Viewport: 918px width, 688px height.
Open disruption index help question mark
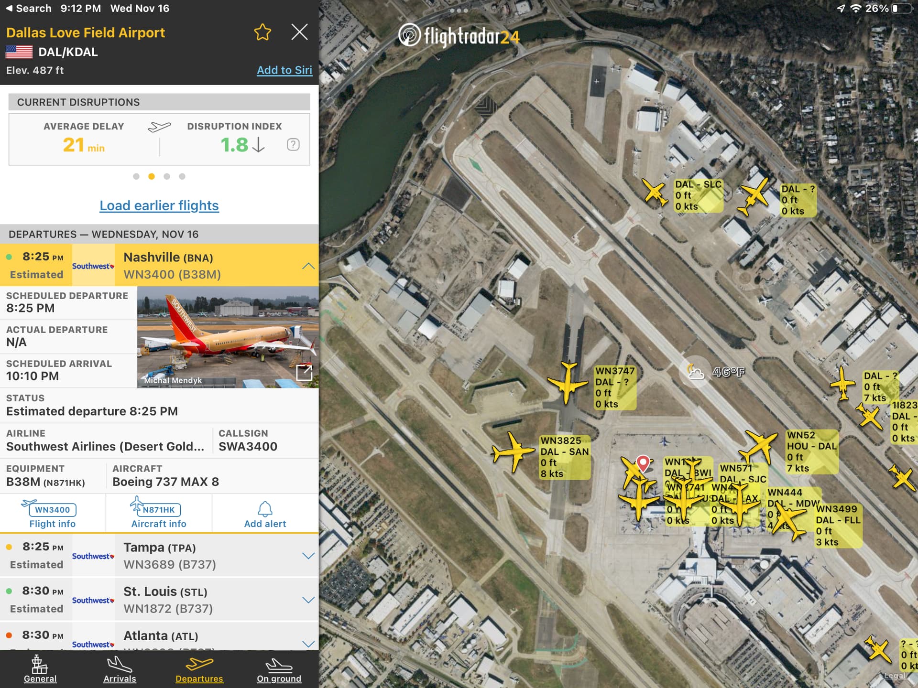click(293, 145)
